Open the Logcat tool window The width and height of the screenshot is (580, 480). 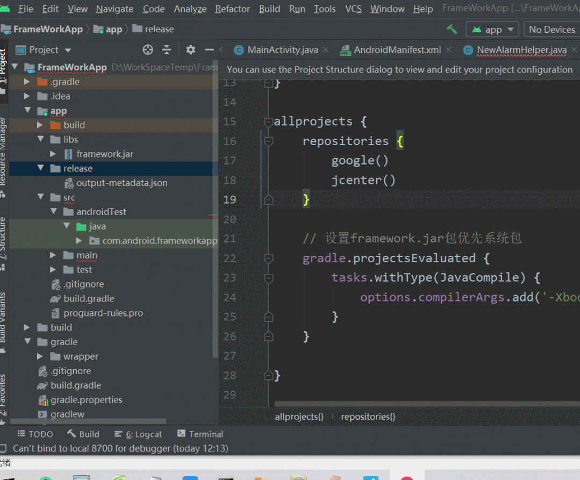138,434
